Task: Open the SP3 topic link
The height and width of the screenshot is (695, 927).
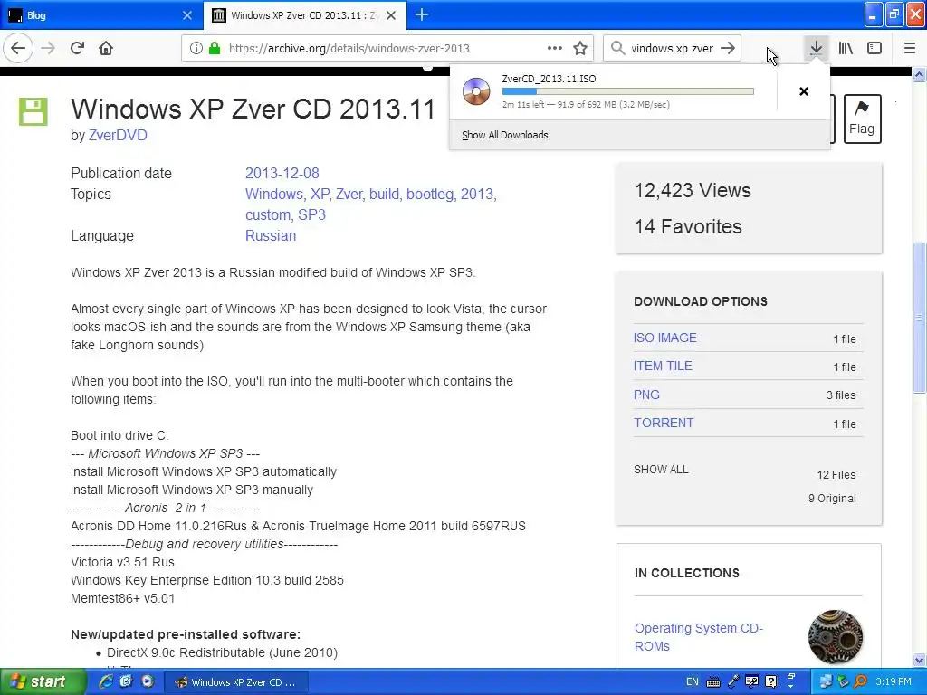Action: [311, 214]
